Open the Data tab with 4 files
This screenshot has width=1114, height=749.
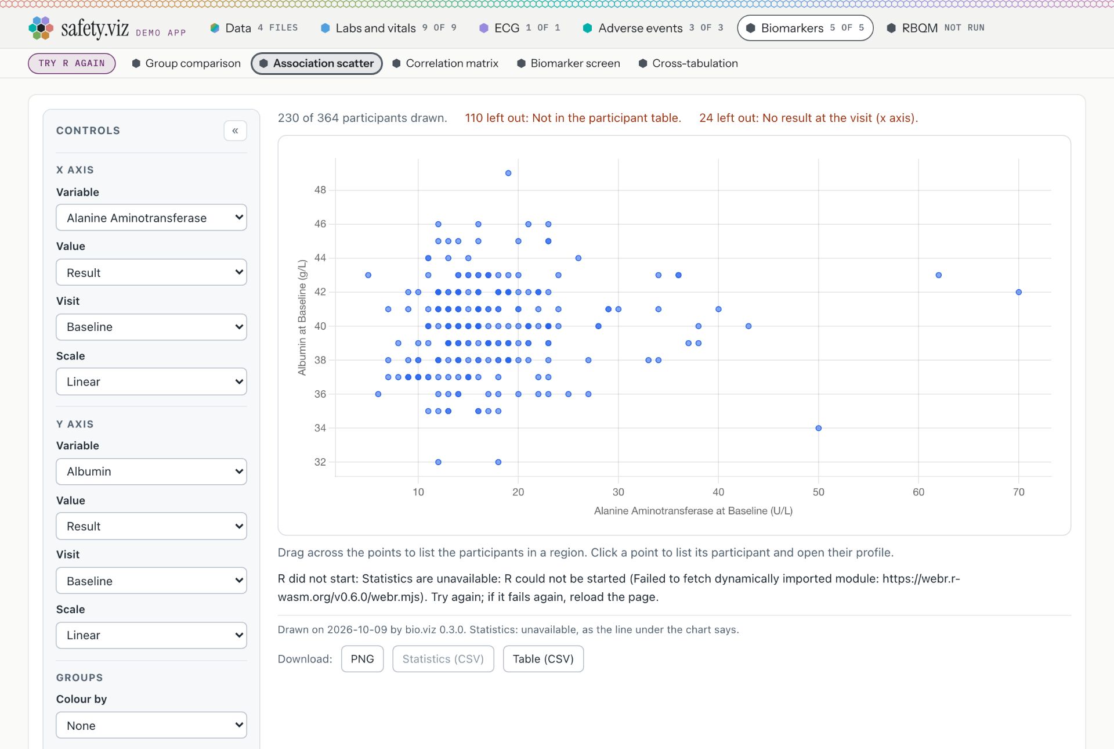pyautogui.click(x=254, y=28)
